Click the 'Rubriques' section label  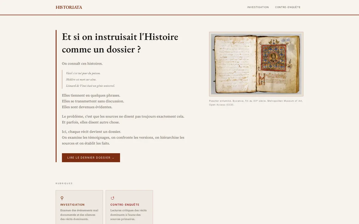coord(64,183)
